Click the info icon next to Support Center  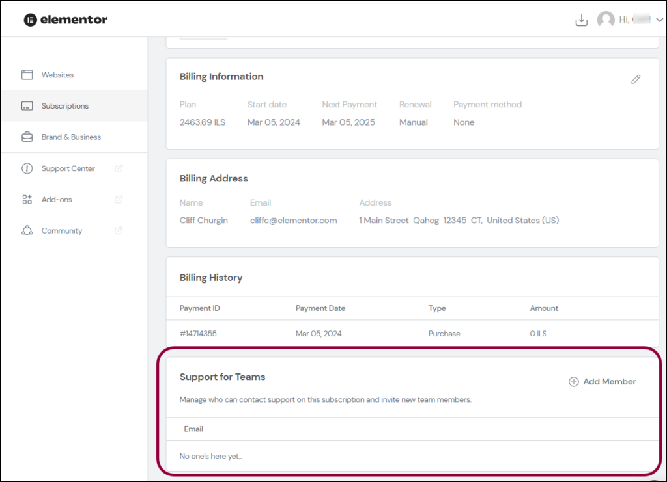click(x=27, y=168)
